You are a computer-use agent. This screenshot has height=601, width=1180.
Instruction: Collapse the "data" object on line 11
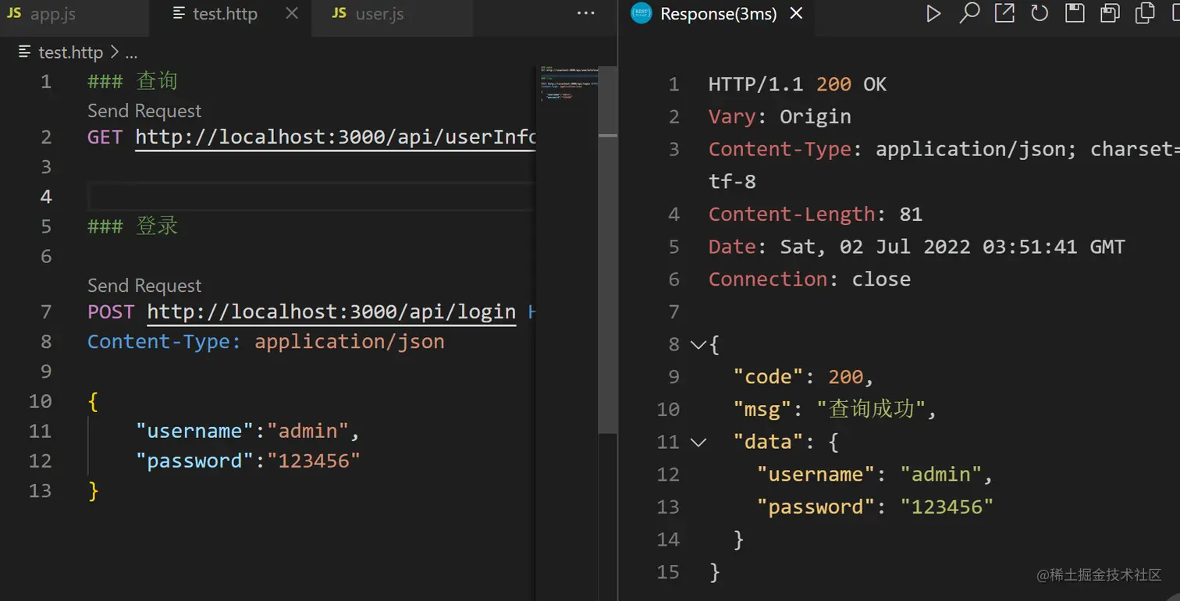point(698,443)
